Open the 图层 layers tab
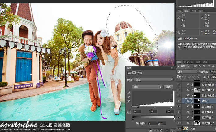 (x=179, y=62)
